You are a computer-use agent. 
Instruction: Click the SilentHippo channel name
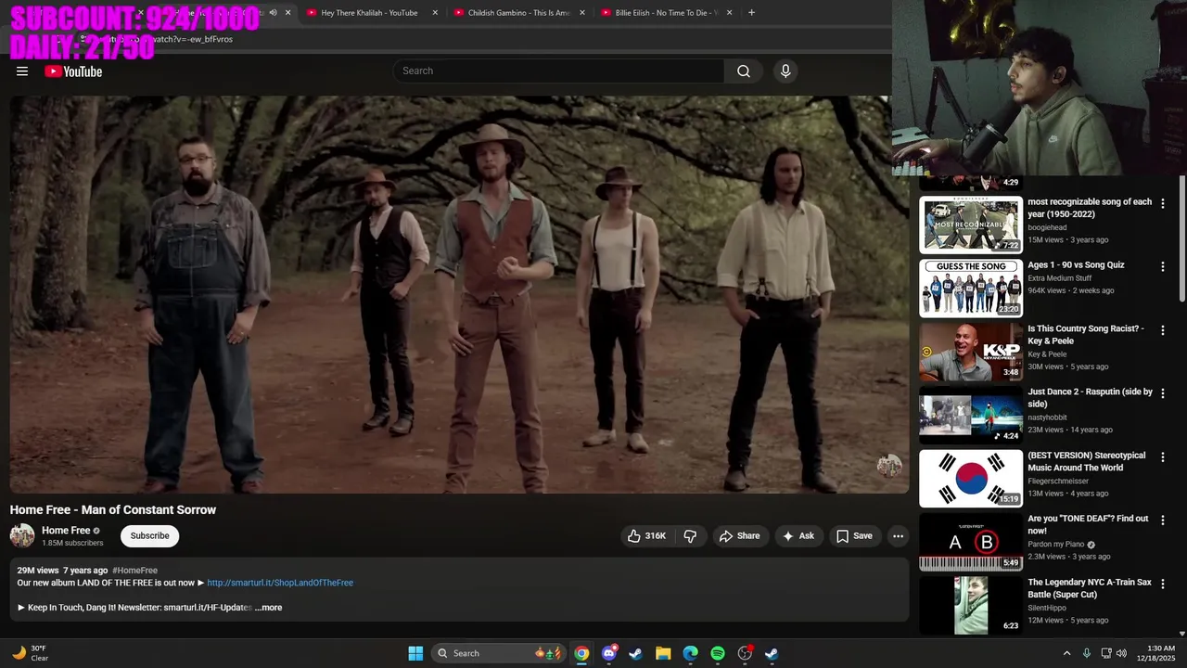point(1046,608)
